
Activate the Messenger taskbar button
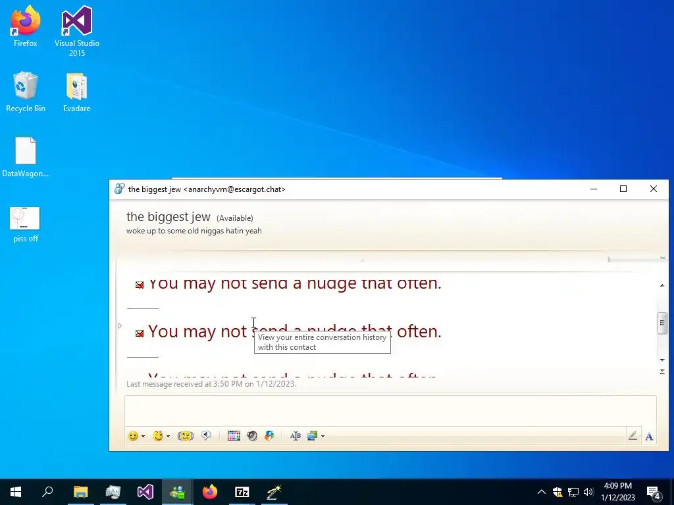point(178,492)
